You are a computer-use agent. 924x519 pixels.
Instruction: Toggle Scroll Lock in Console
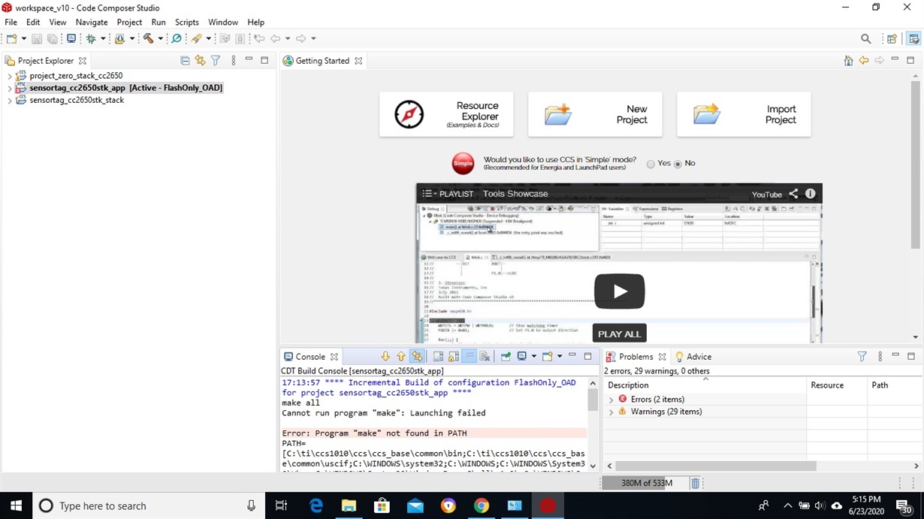tap(454, 357)
